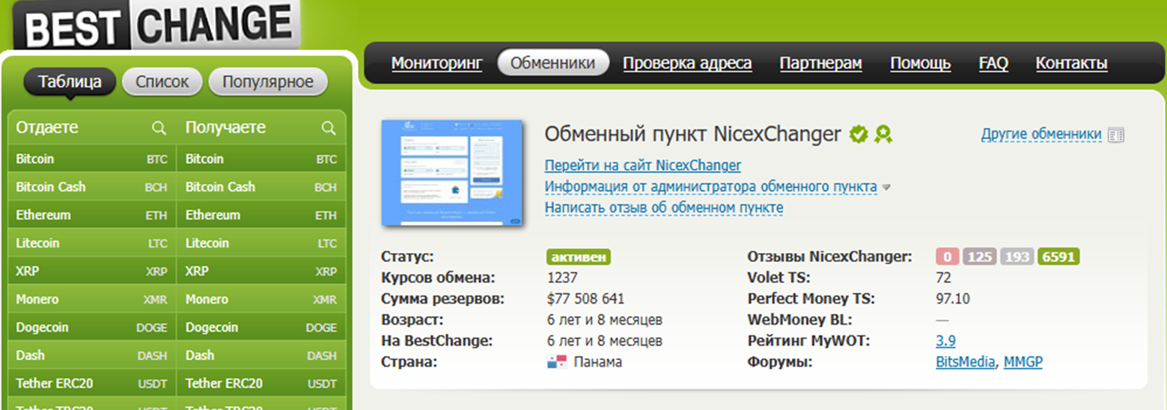Switch to the Список view

click(x=162, y=82)
